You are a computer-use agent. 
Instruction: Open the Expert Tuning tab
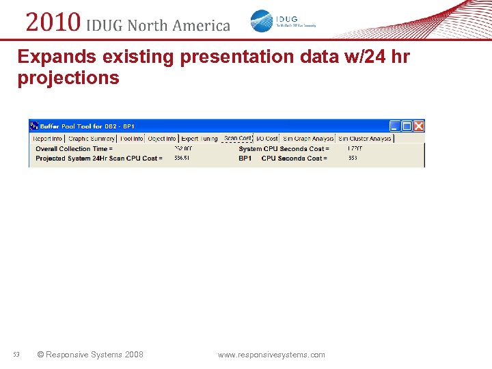200,138
